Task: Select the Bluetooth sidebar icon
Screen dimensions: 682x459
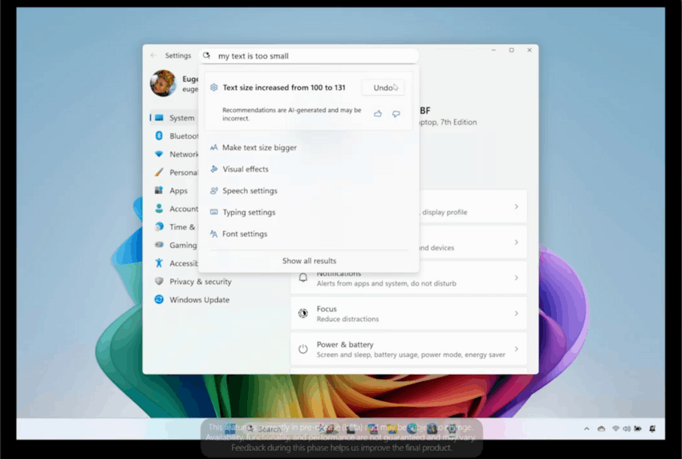Action: tap(159, 136)
